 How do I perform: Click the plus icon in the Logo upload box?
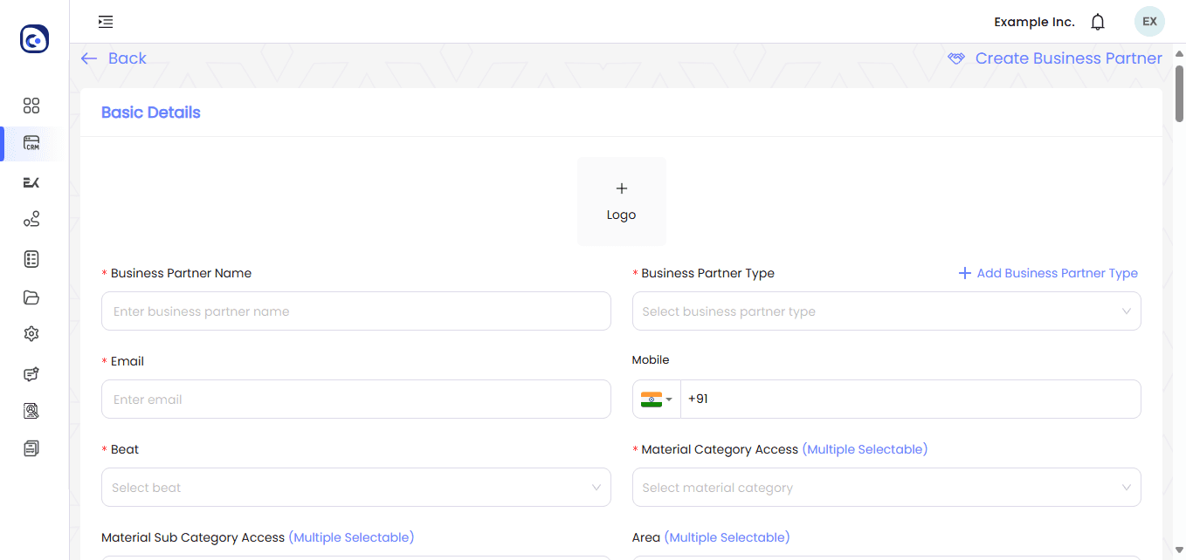(x=622, y=188)
